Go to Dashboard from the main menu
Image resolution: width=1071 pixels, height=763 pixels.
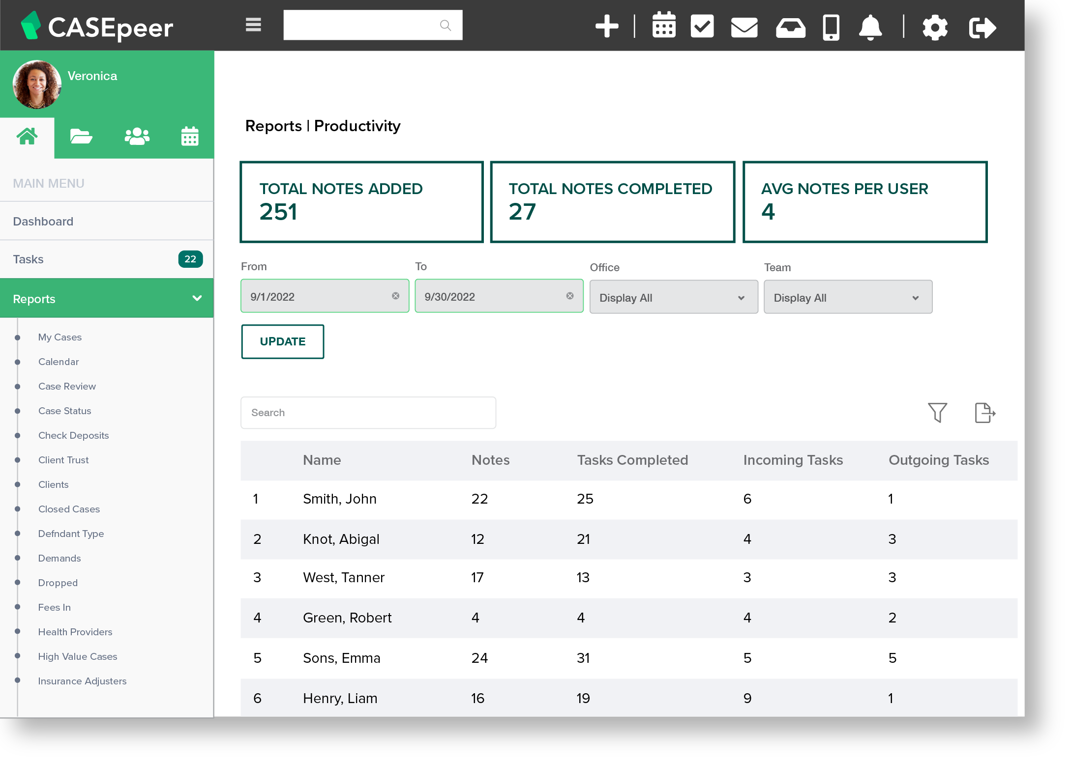pyautogui.click(x=43, y=221)
